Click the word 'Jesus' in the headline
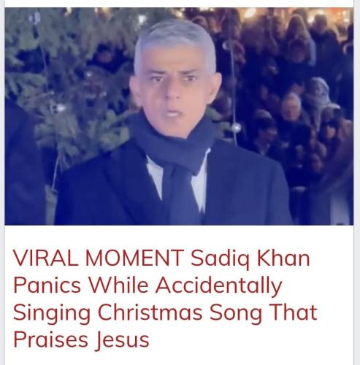 point(122,340)
